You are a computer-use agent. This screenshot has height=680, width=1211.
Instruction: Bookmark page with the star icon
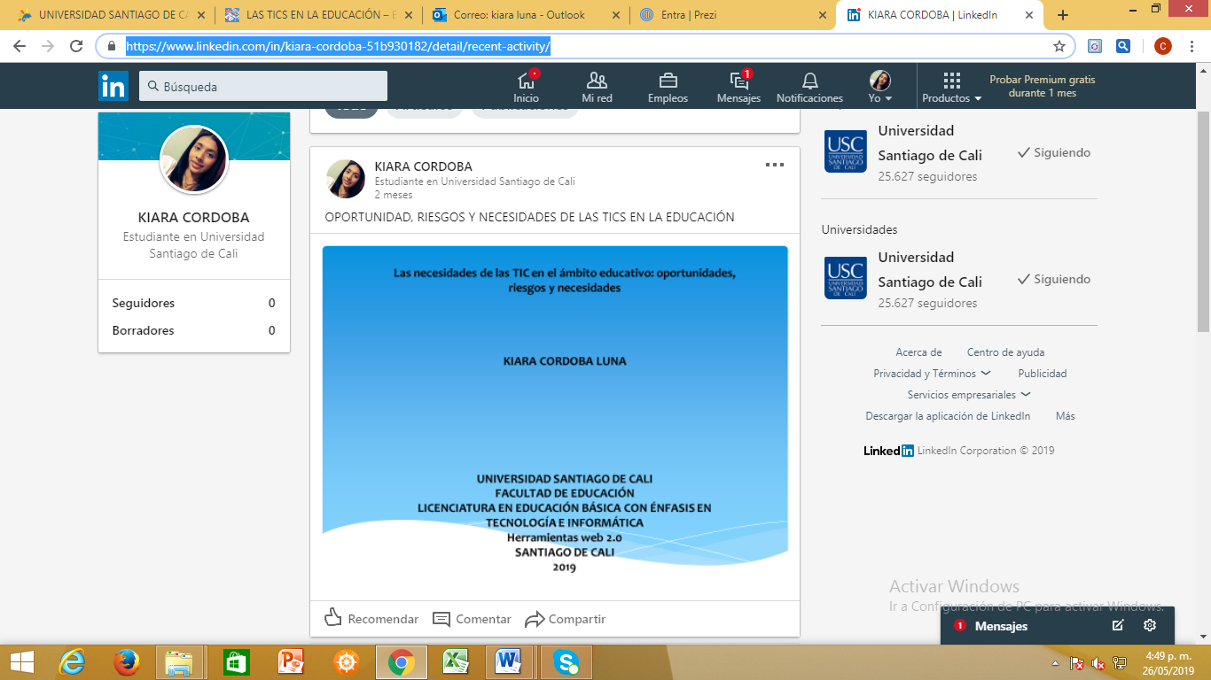pyautogui.click(x=1059, y=46)
